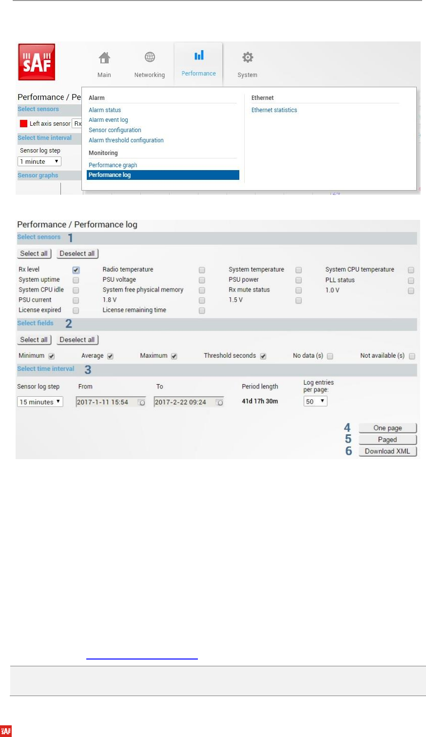This screenshot has width=426, height=737.
Task: Enable System CPU idle checkbox
Action: 76,291
